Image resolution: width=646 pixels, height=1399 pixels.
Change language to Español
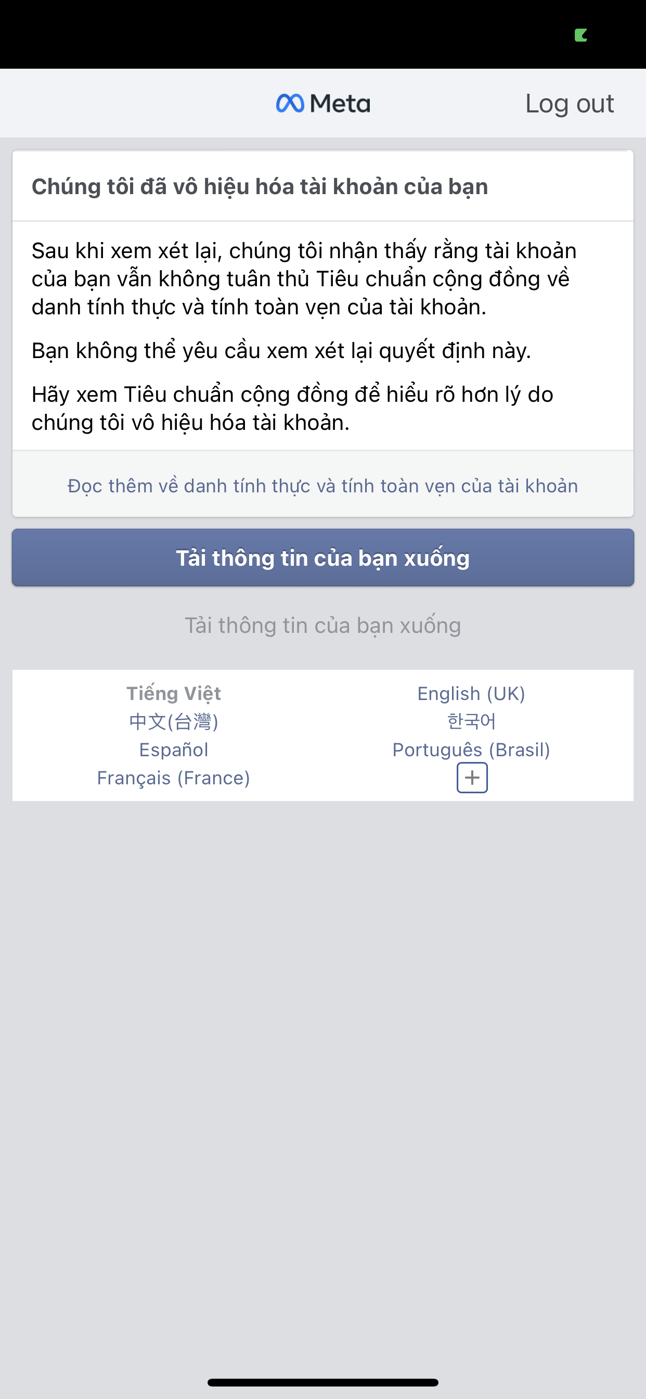pyautogui.click(x=174, y=750)
